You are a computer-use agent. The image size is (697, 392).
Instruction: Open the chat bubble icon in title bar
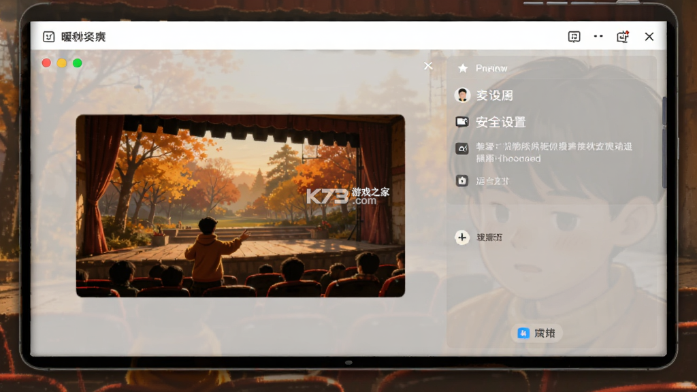tap(574, 37)
